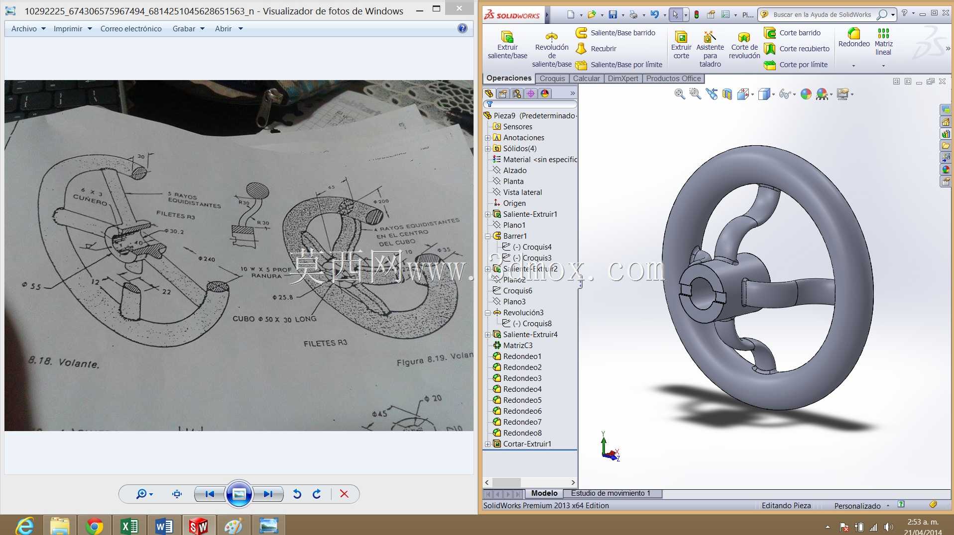Open Excel from the taskbar
This screenshot has width=954, height=535.
pyautogui.click(x=129, y=526)
